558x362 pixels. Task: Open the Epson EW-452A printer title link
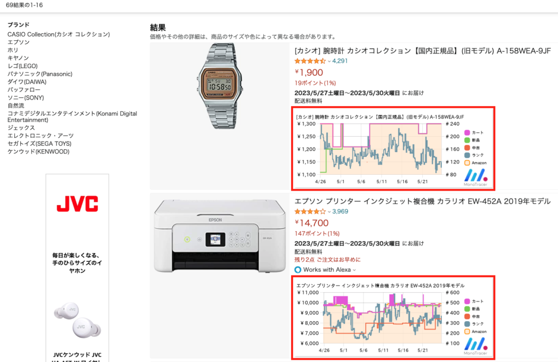point(422,201)
